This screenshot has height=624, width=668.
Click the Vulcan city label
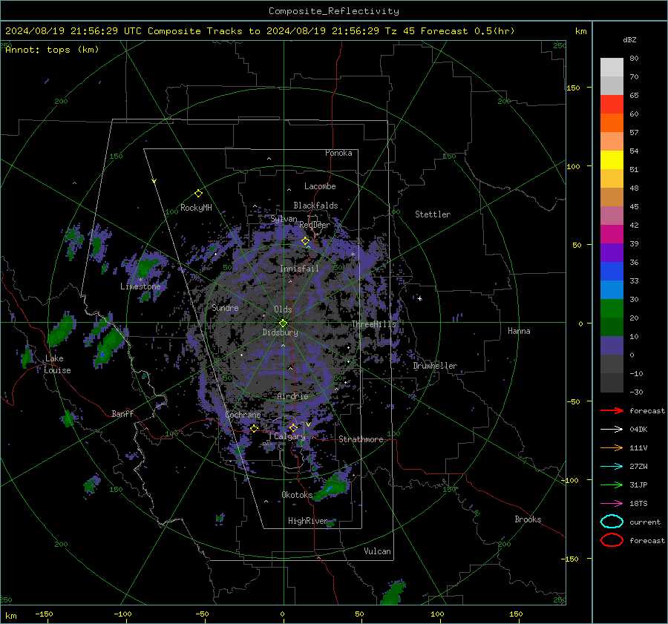377,551
